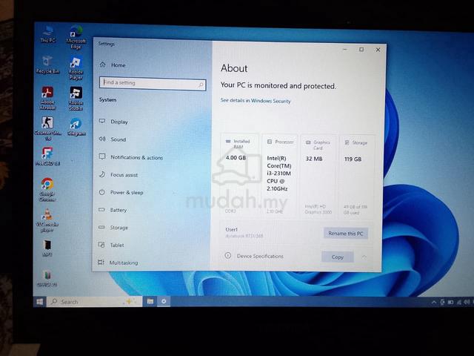Open Storage settings in the sidebar
Viewport: 474px width, 356px height.
(x=113, y=228)
